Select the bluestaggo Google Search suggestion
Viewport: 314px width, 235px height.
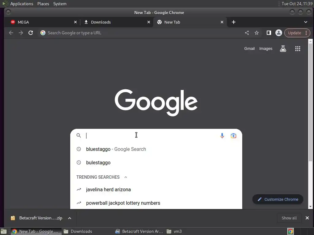click(156, 149)
